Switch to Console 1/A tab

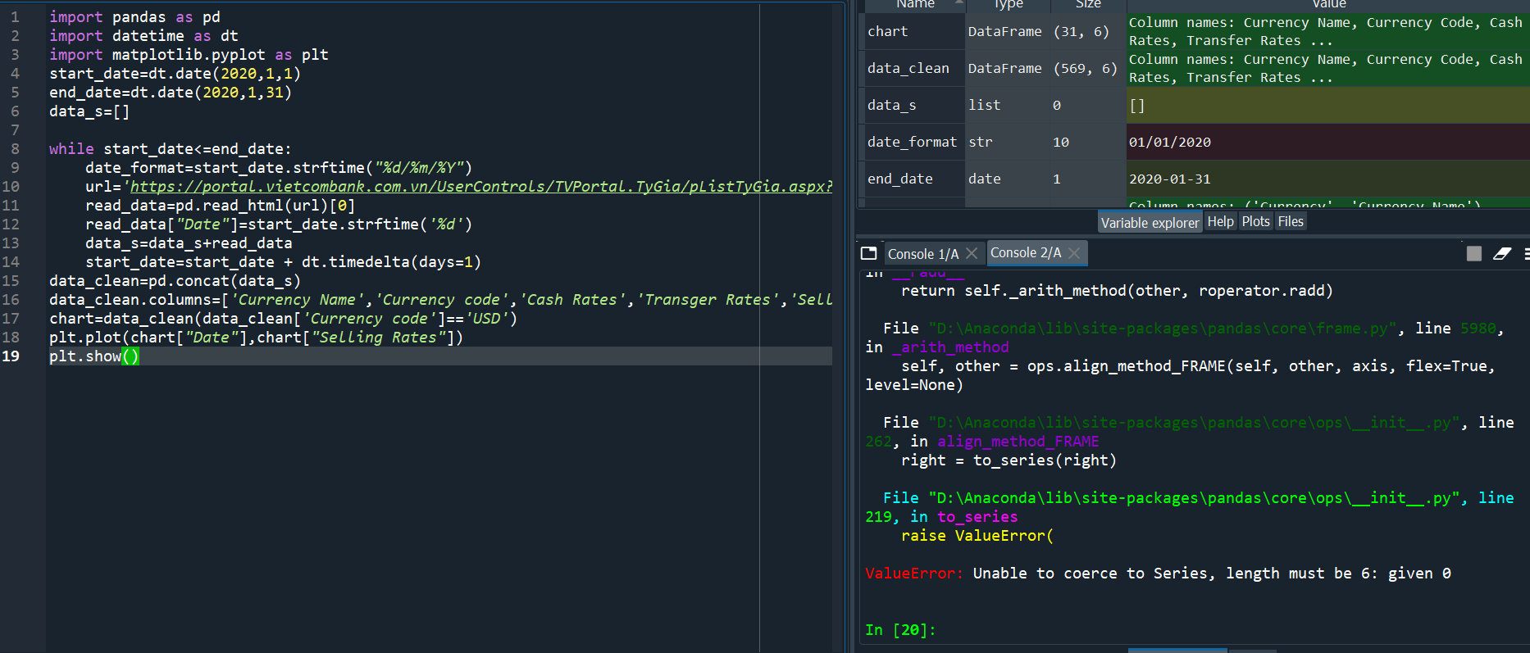pos(923,254)
